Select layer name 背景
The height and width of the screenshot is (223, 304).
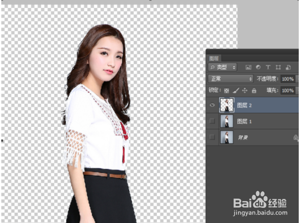pyautogui.click(x=243, y=138)
